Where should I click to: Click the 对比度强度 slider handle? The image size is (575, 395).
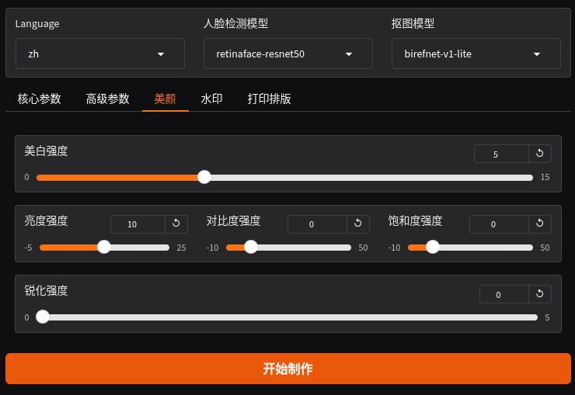251,247
